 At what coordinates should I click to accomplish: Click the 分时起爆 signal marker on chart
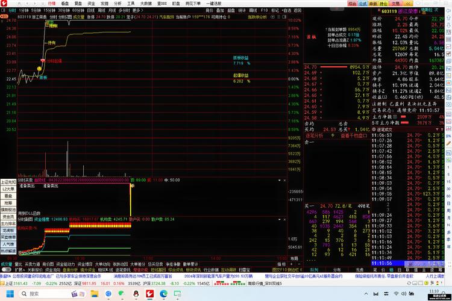point(54,60)
